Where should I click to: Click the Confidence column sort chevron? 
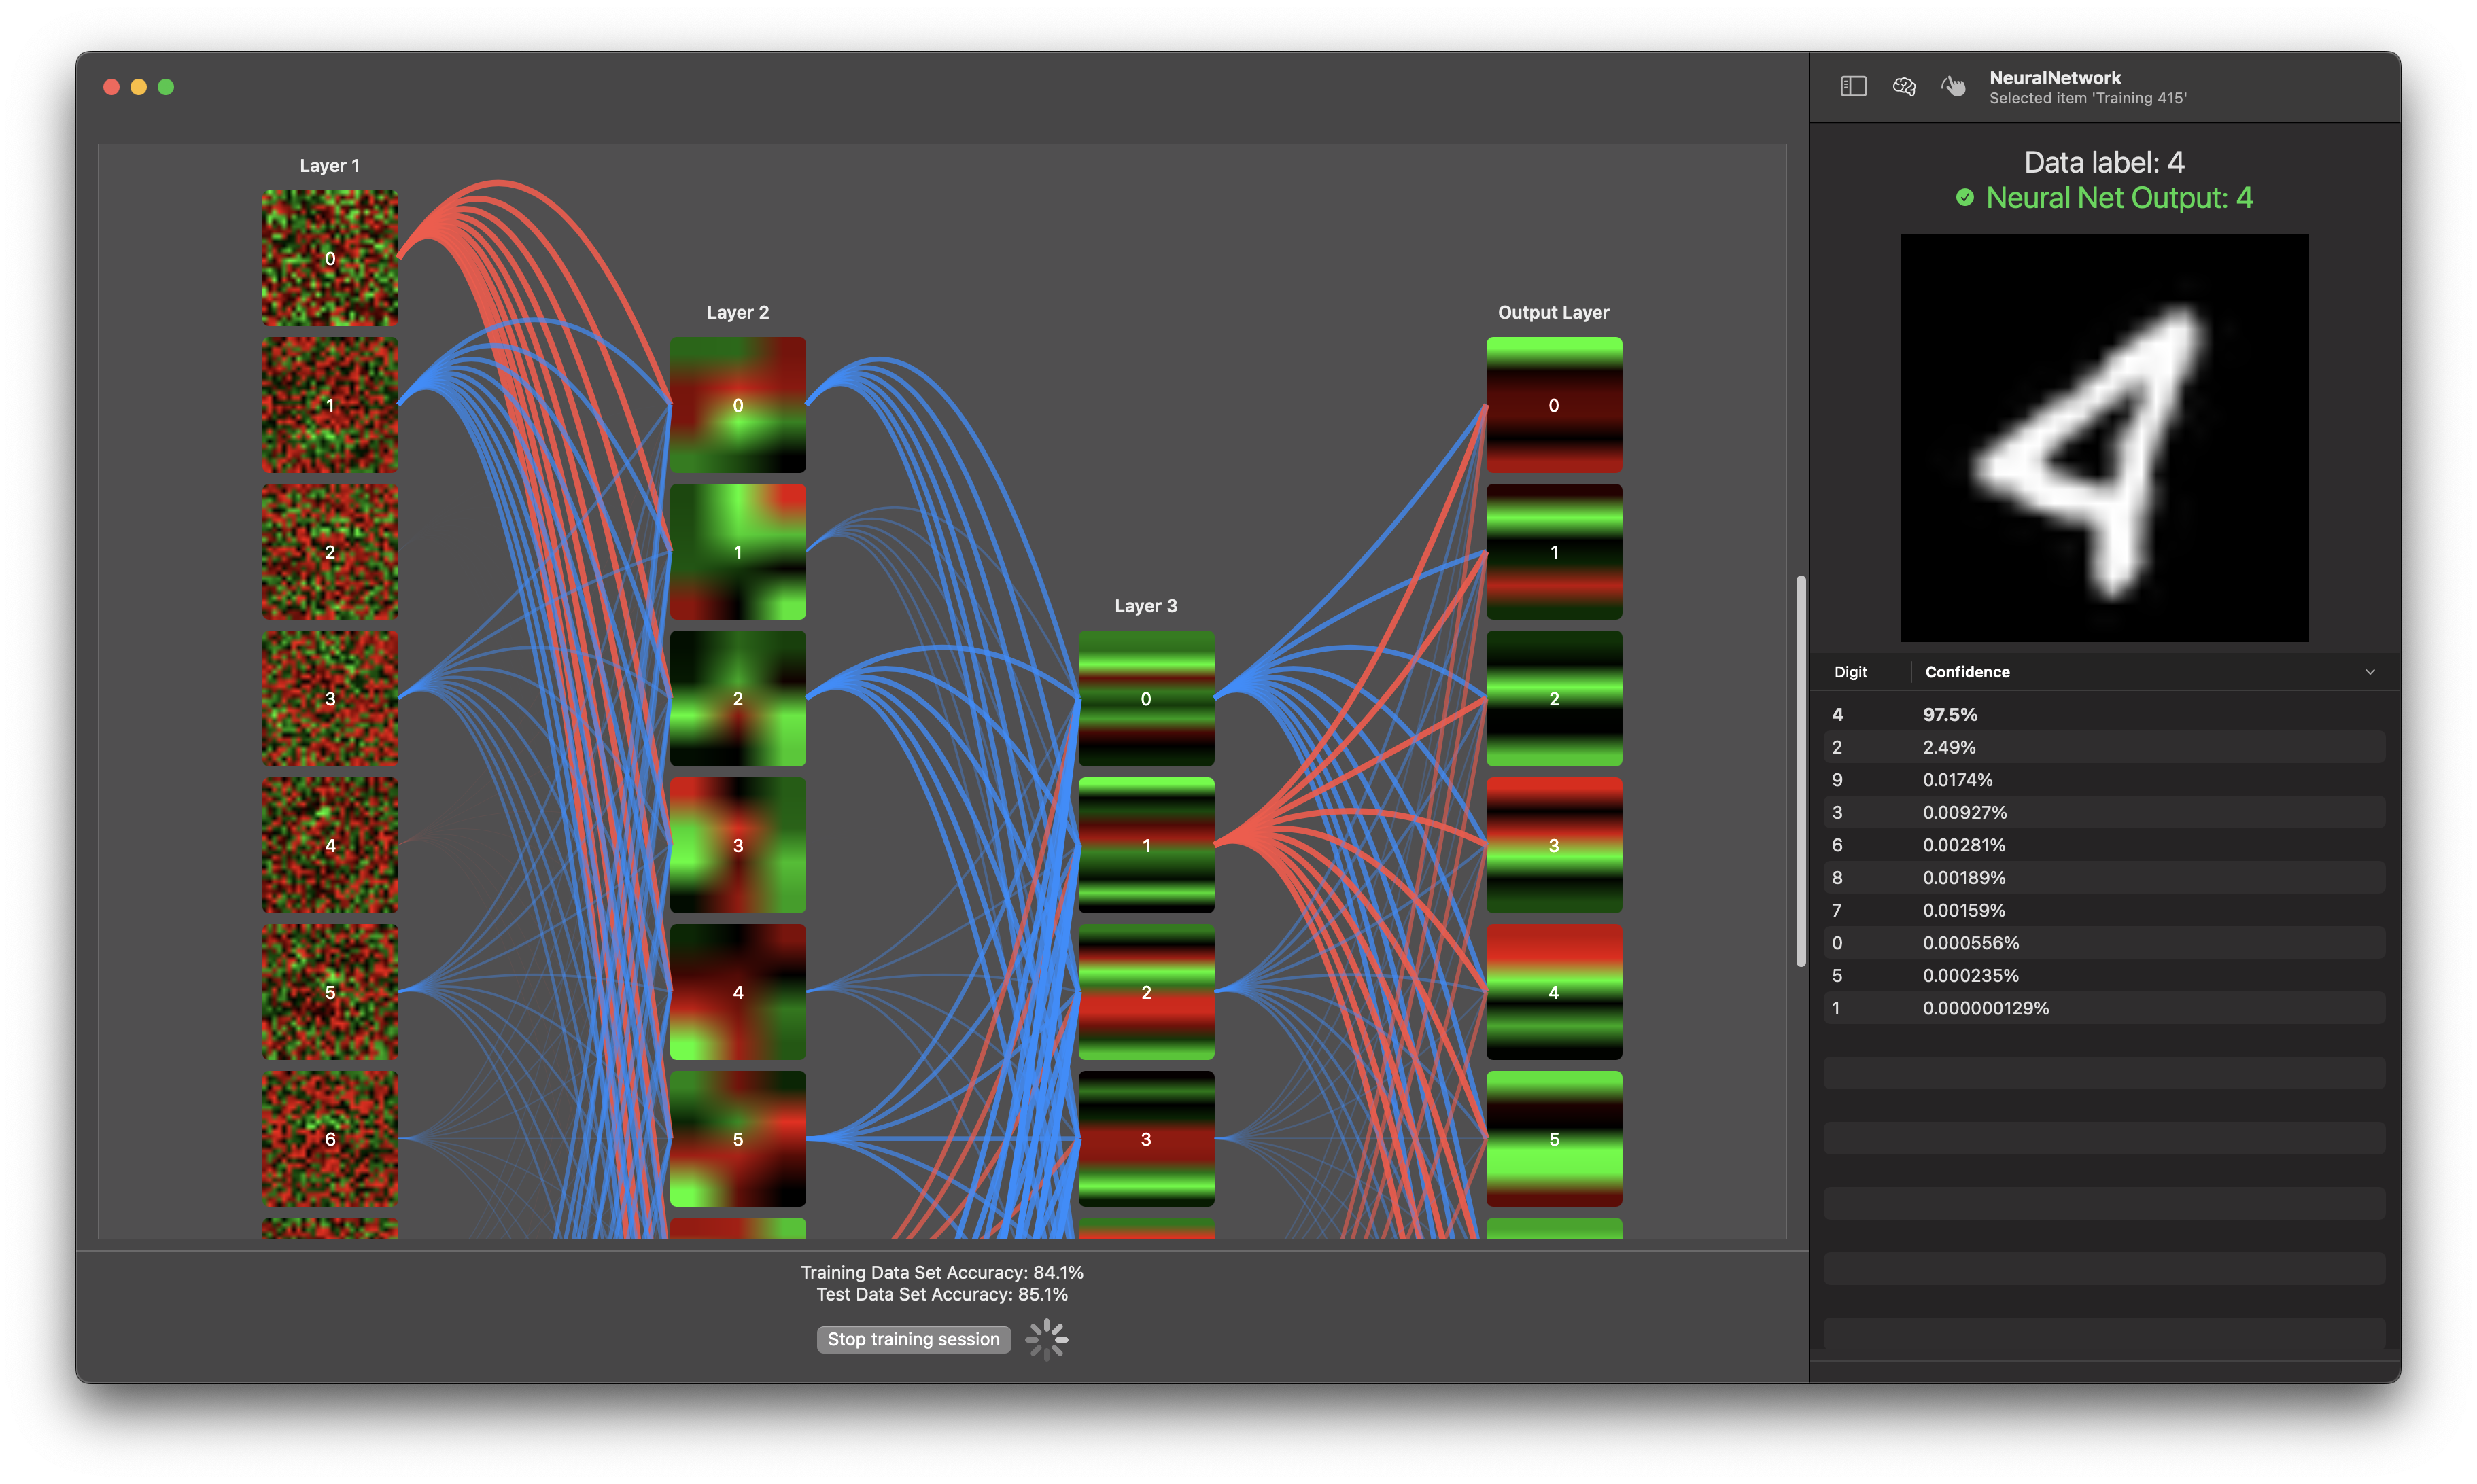[x=2369, y=672]
